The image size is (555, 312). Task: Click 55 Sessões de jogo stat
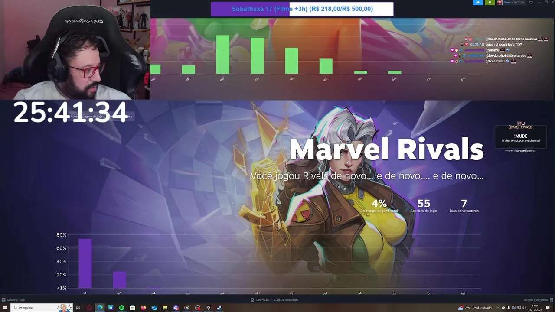click(x=424, y=206)
